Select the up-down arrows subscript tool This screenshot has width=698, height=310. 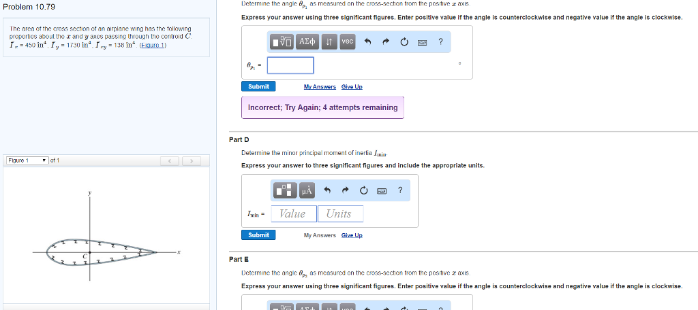[x=329, y=41]
